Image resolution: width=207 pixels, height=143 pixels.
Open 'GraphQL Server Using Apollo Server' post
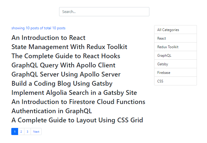coord(66,74)
